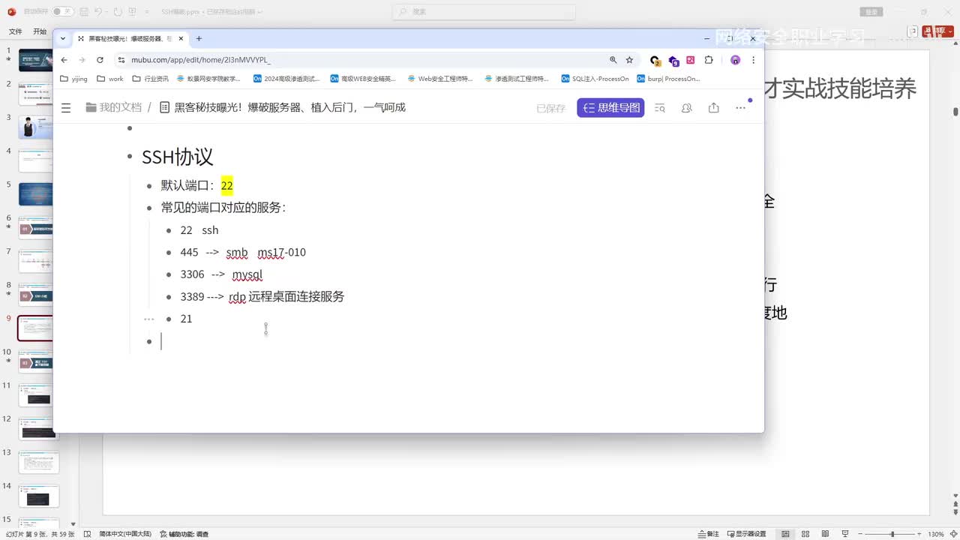Viewport: 960px width, 540px height.
Task: Close the 黑客秘技曝光 browser tab
Action: tap(181, 38)
